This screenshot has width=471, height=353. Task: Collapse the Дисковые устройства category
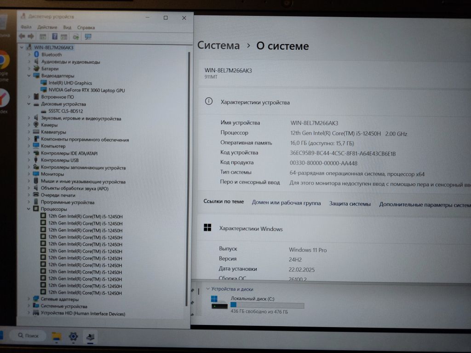tap(29, 104)
